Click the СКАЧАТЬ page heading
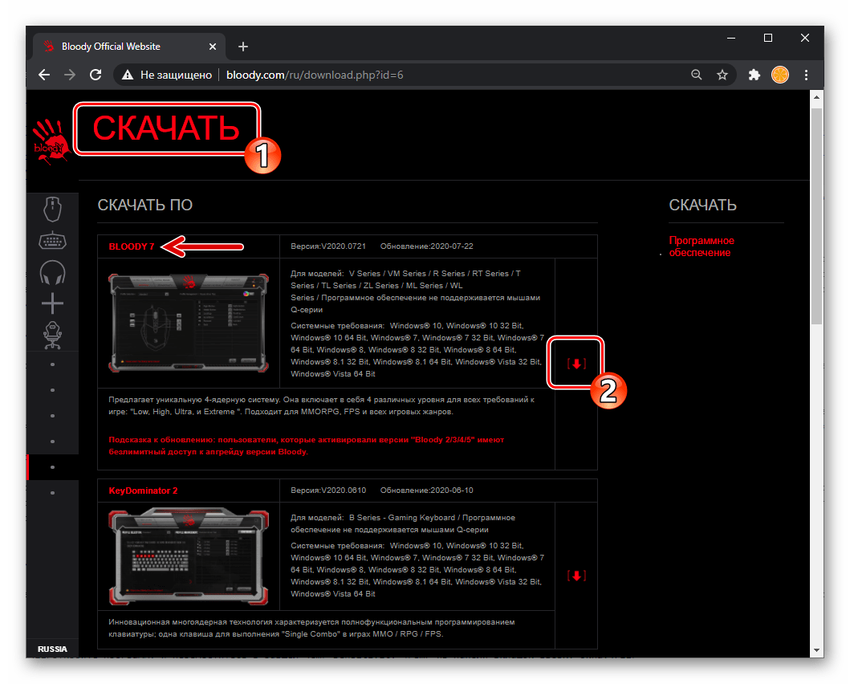The width and height of the screenshot is (850, 684). (166, 128)
